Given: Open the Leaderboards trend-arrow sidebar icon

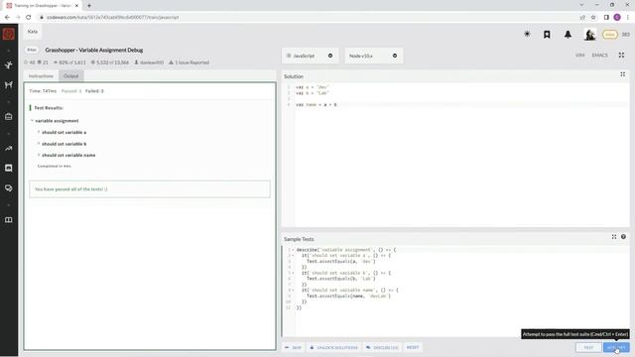Looking at the screenshot, I should (x=9, y=148).
